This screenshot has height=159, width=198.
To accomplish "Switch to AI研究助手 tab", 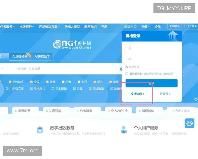I will pyautogui.click(x=42, y=57).
